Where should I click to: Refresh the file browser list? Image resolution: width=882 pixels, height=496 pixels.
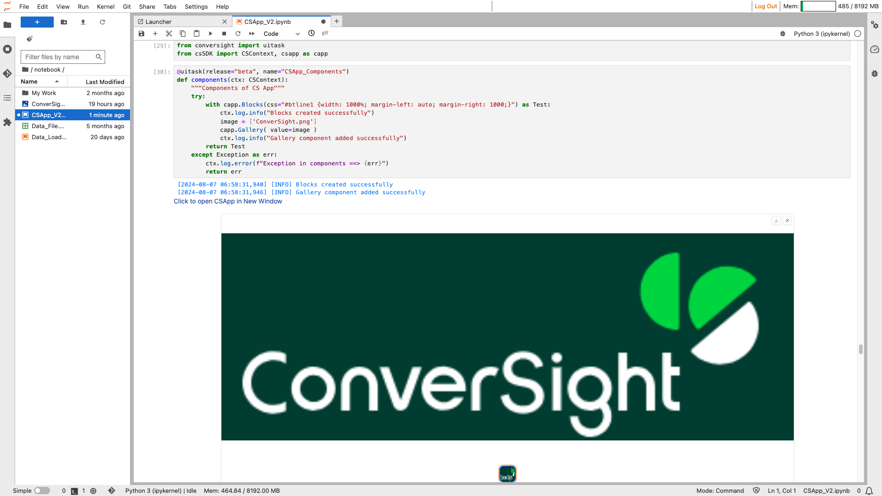(x=102, y=22)
